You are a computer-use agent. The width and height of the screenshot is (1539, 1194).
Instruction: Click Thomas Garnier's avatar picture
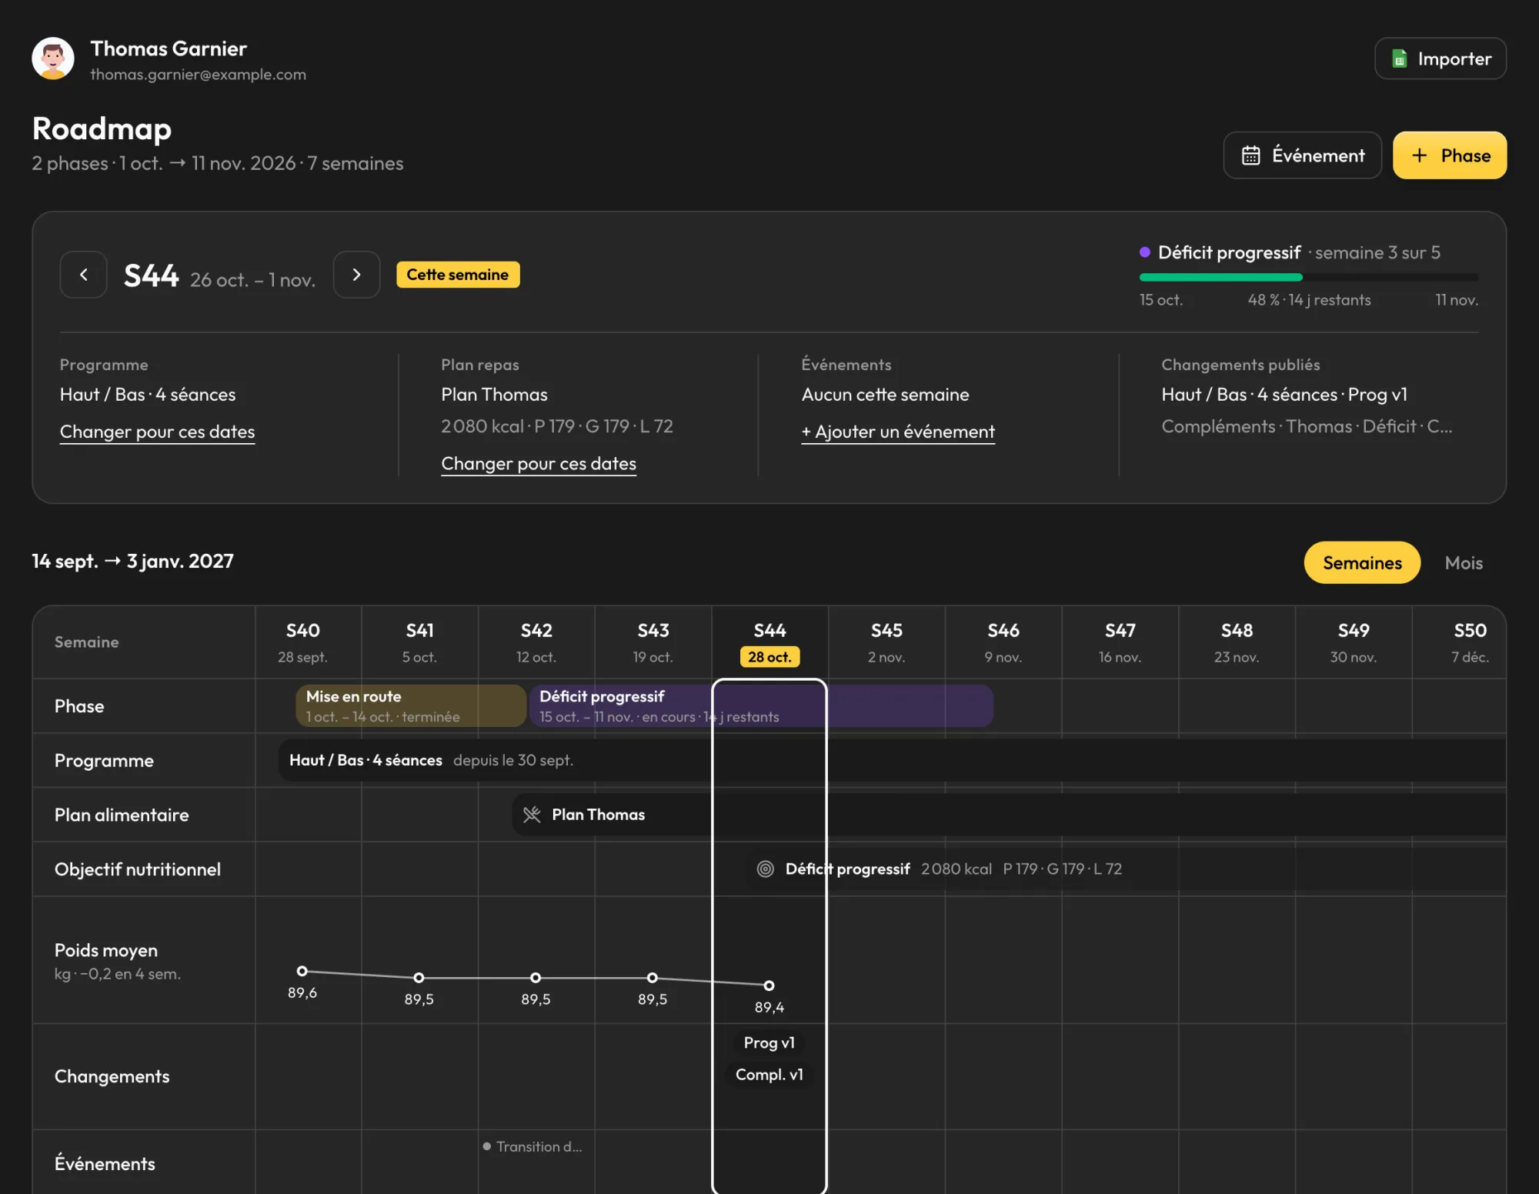[x=53, y=58]
